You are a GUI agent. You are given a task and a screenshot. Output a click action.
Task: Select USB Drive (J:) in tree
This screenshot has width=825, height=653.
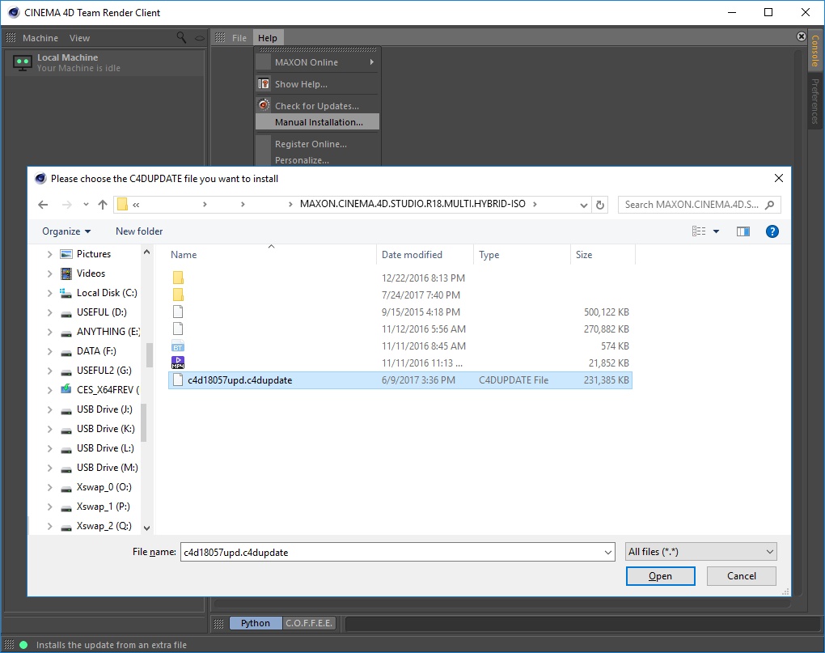click(104, 409)
